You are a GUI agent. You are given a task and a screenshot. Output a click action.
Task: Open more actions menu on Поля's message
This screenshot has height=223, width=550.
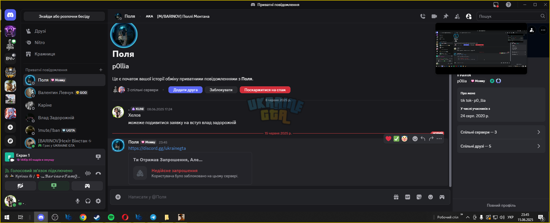(439, 139)
